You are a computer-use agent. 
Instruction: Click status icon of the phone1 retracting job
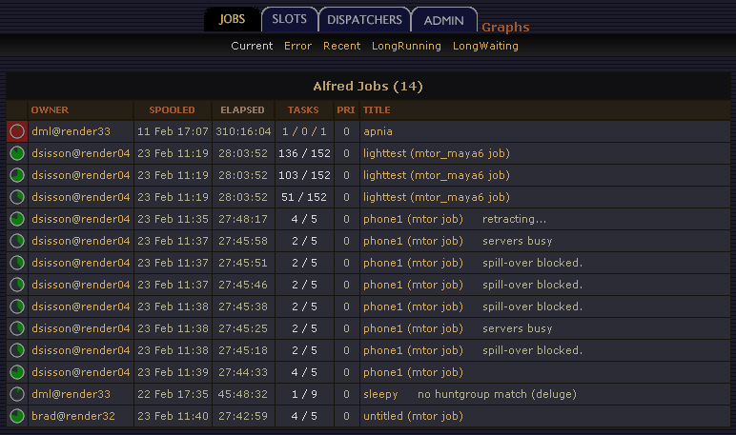tap(17, 219)
